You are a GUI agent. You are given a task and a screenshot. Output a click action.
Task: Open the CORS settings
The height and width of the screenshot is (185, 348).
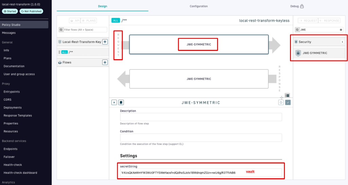click(7, 100)
